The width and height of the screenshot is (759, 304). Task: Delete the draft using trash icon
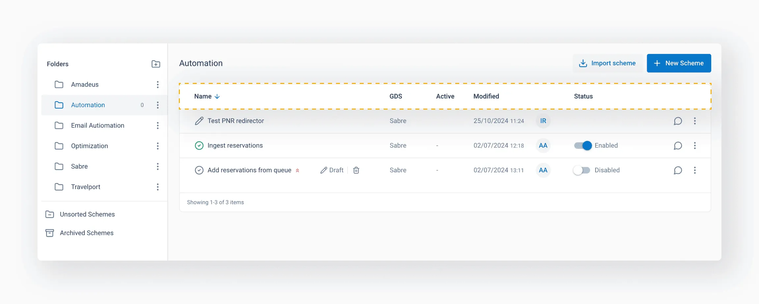(x=356, y=170)
